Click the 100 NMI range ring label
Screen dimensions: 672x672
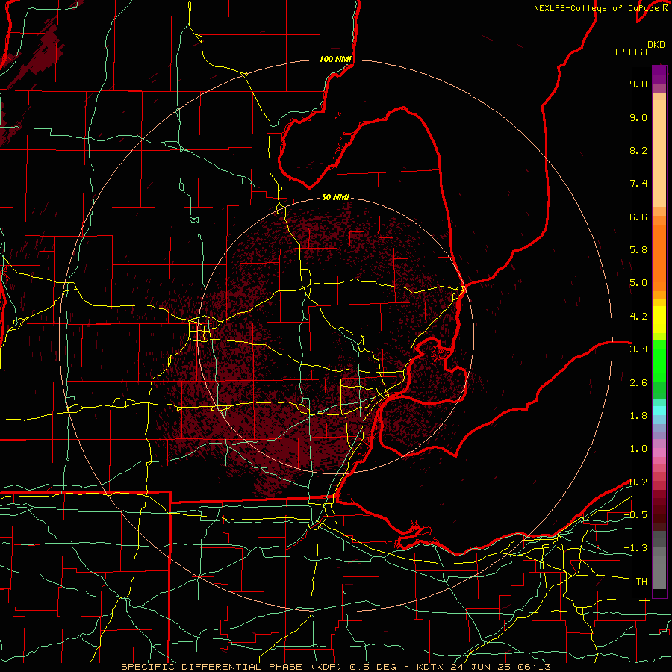[335, 59]
